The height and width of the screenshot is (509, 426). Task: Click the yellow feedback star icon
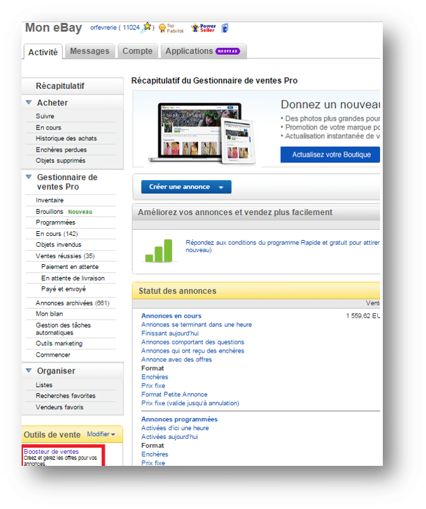pos(147,26)
